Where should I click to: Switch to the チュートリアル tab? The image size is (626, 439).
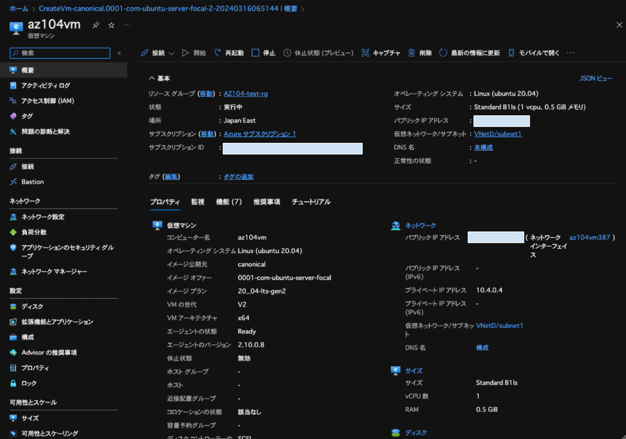point(311,202)
